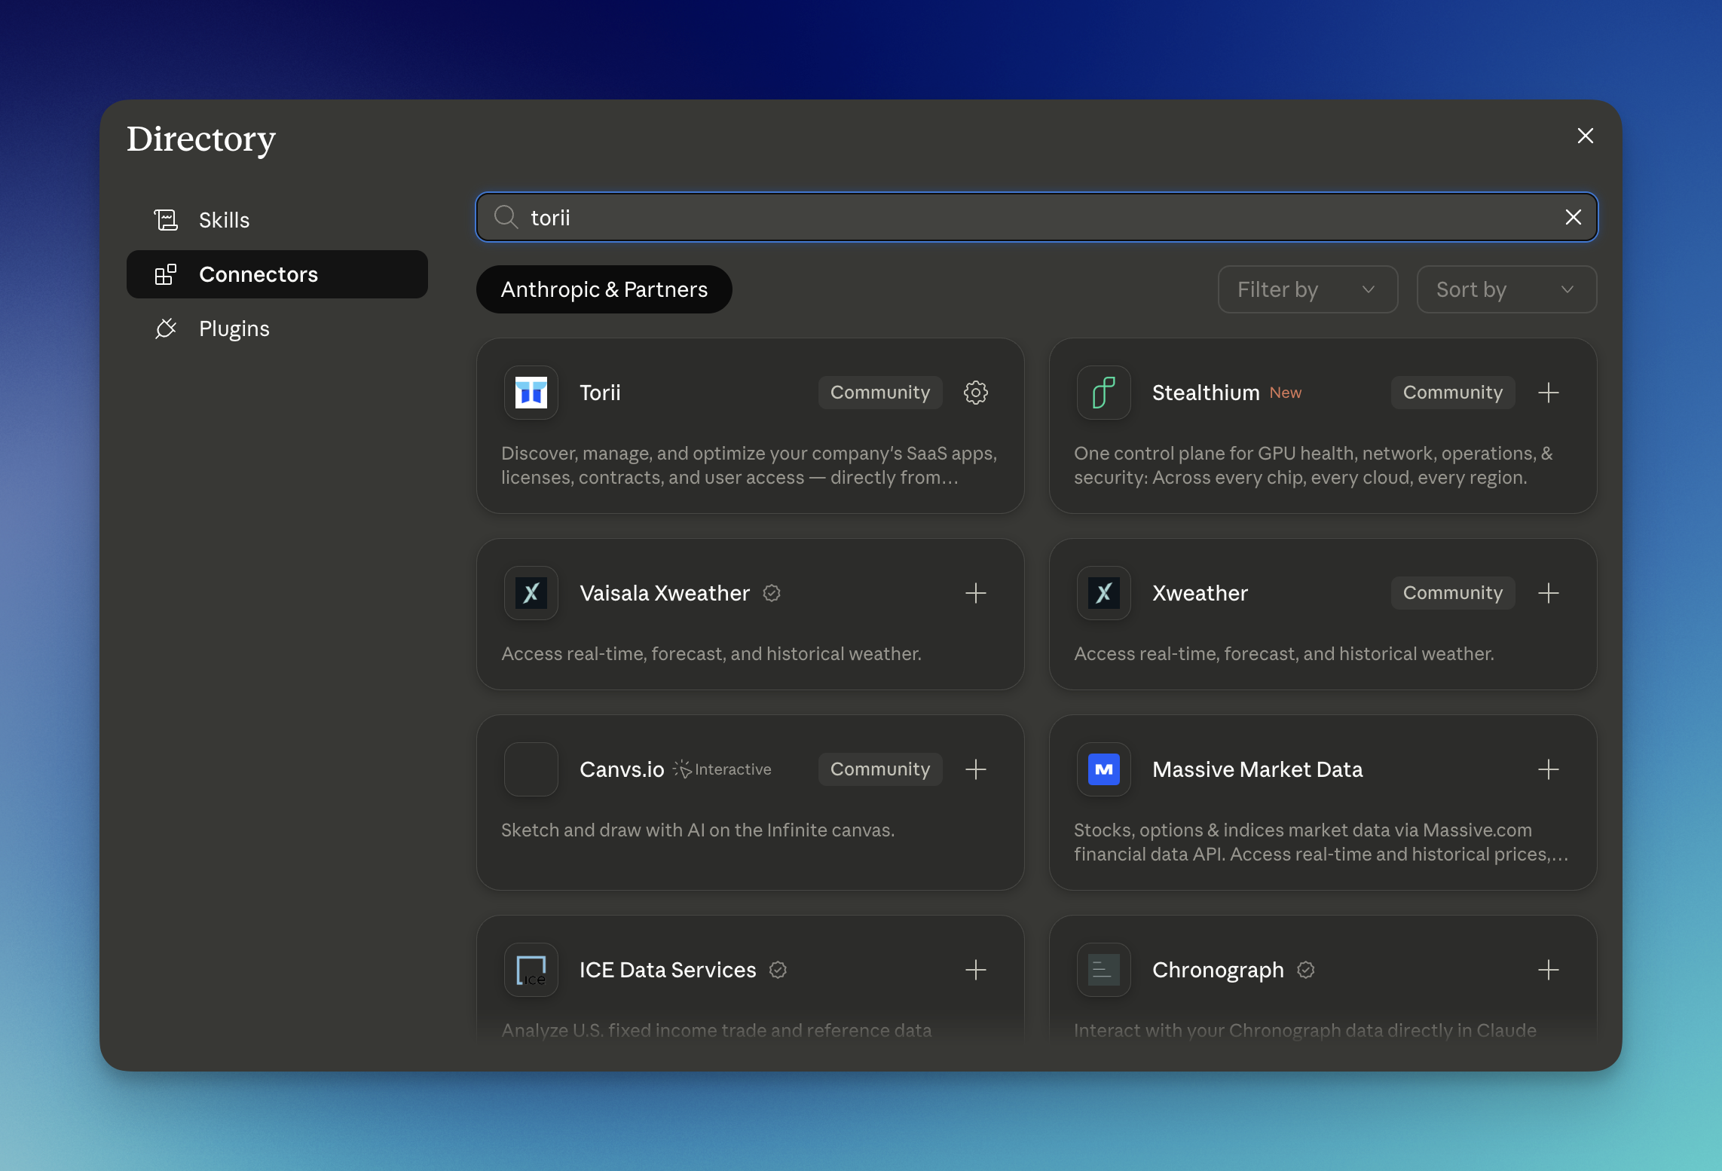The image size is (1722, 1171).
Task: Click the Xweather Community card logo
Action: 1104,593
